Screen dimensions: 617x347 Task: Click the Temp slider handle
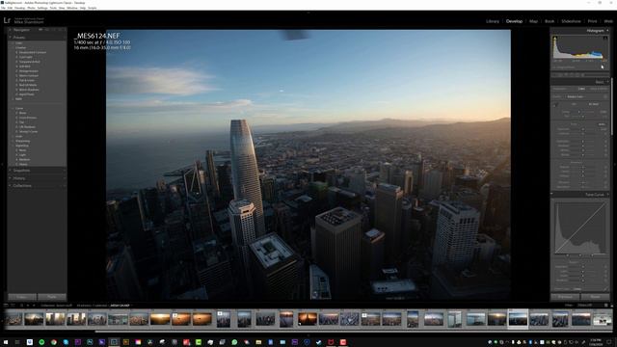[578, 112]
